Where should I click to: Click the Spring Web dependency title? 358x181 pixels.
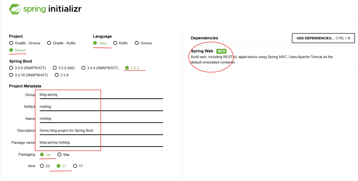tap(202, 51)
